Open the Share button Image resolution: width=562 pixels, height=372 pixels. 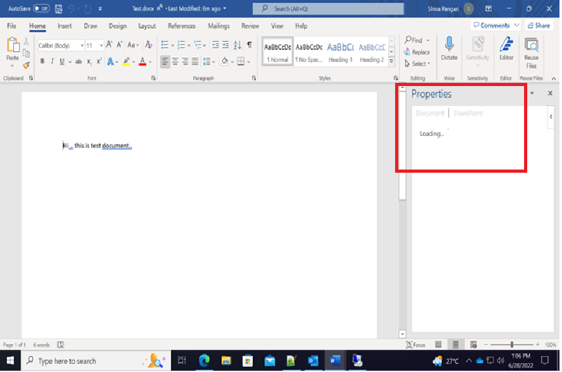tap(538, 25)
